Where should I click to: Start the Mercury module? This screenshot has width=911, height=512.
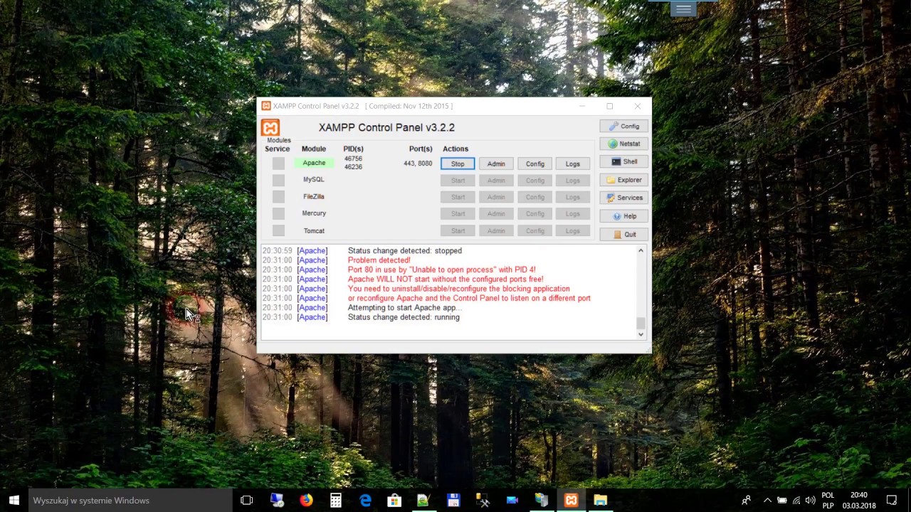pos(458,214)
